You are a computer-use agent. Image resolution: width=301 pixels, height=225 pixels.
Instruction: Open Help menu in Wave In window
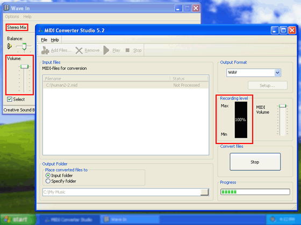(x=27, y=17)
